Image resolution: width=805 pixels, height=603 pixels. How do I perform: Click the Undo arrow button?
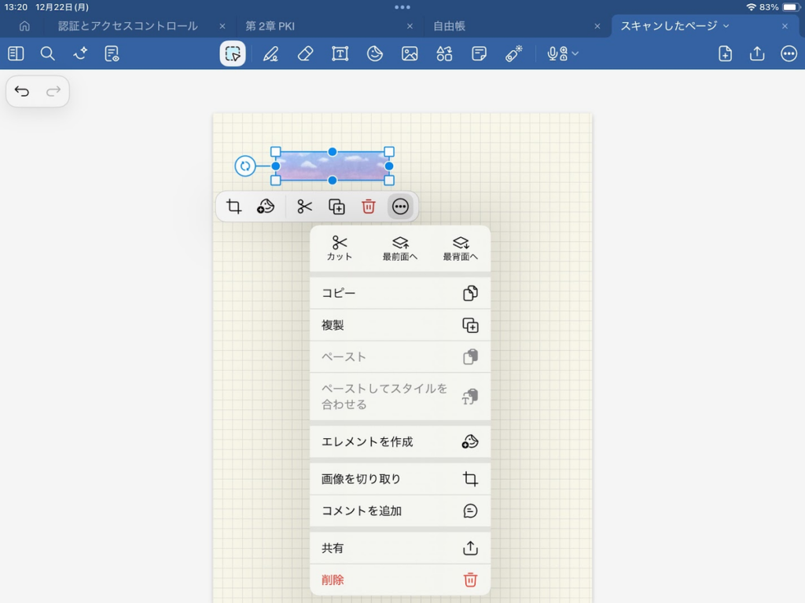click(x=22, y=92)
